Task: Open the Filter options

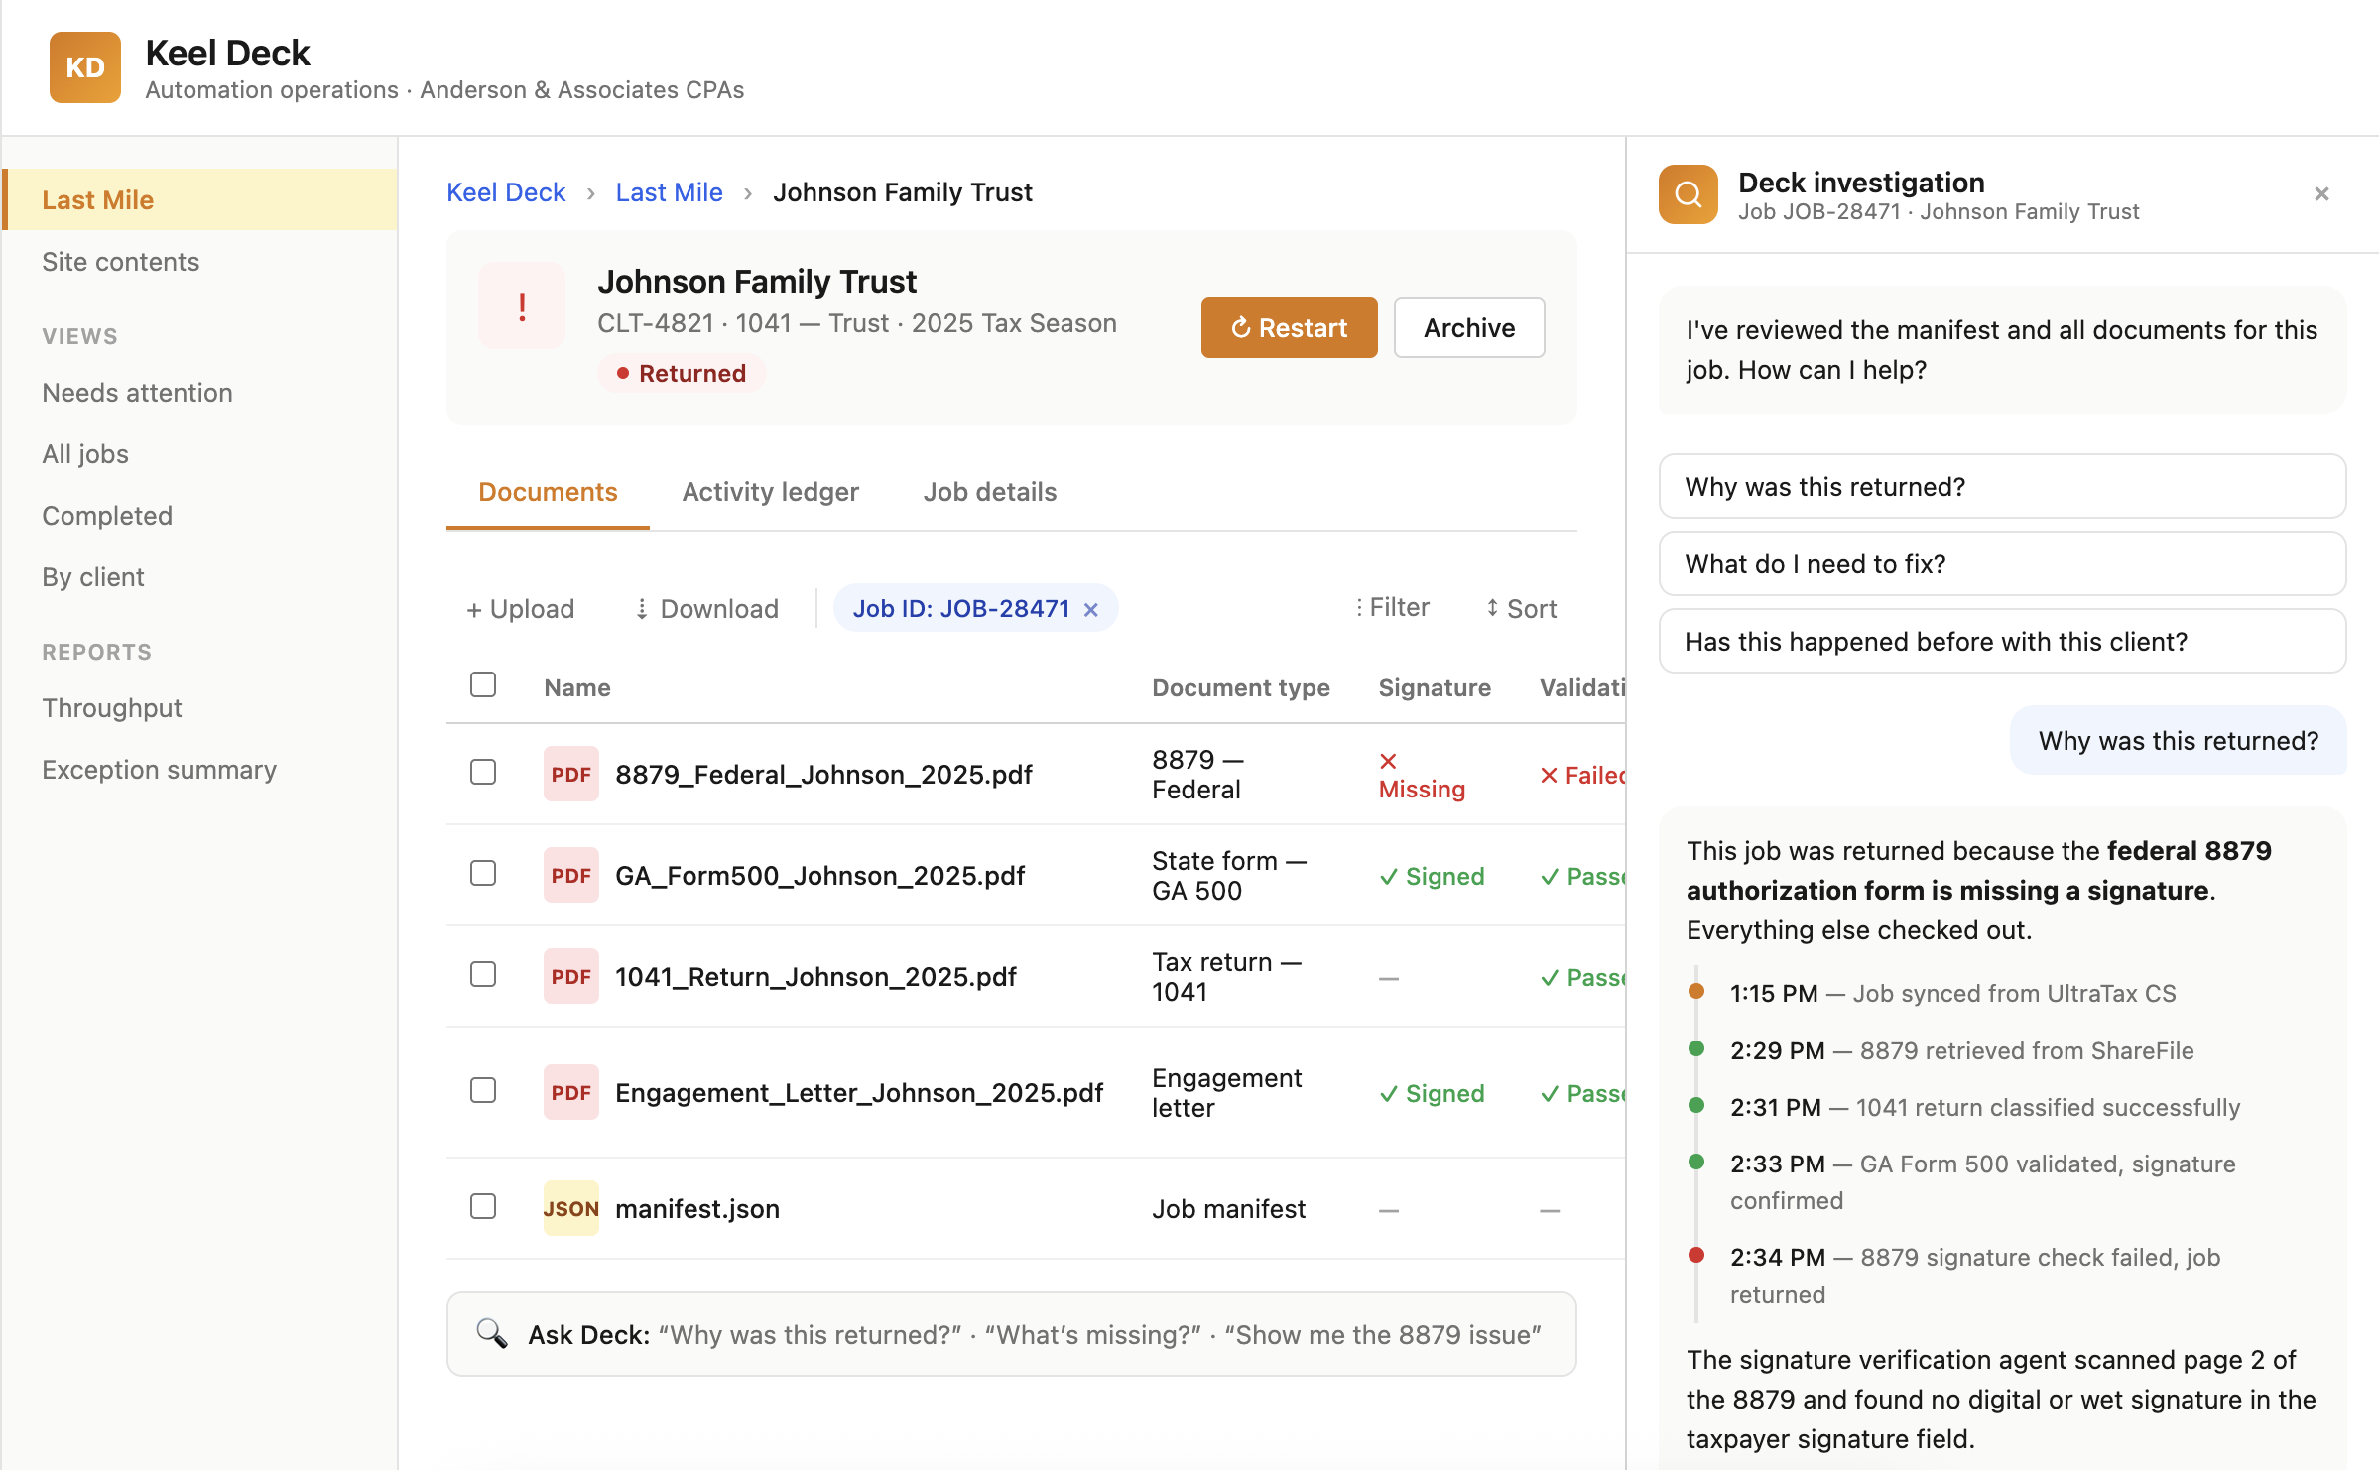Action: 1392,608
